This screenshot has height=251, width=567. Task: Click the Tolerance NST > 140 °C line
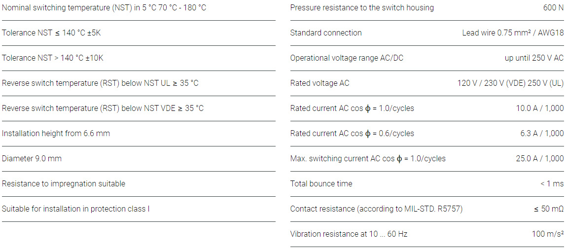(53, 58)
